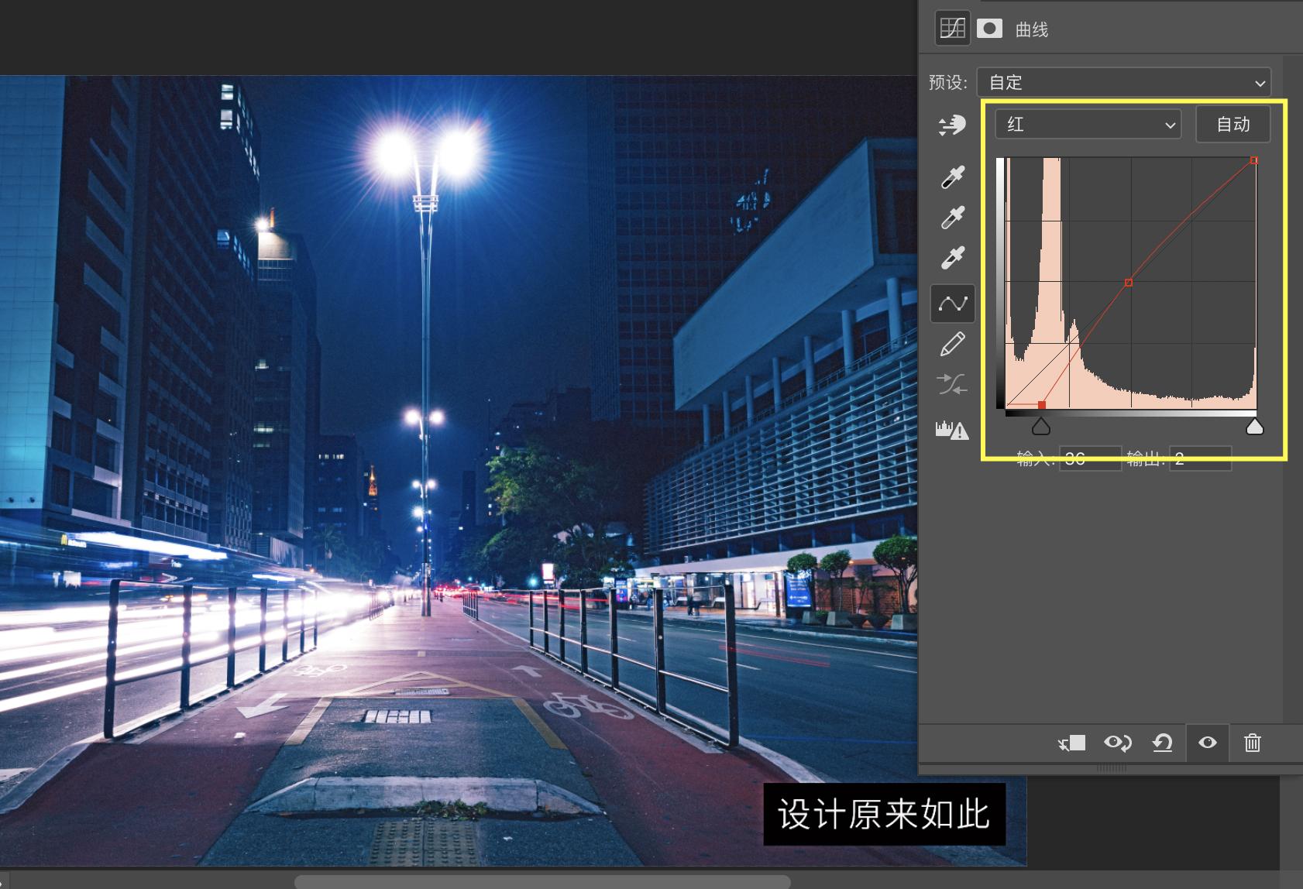Click the 输入 value input field
The height and width of the screenshot is (889, 1303).
coord(1091,458)
